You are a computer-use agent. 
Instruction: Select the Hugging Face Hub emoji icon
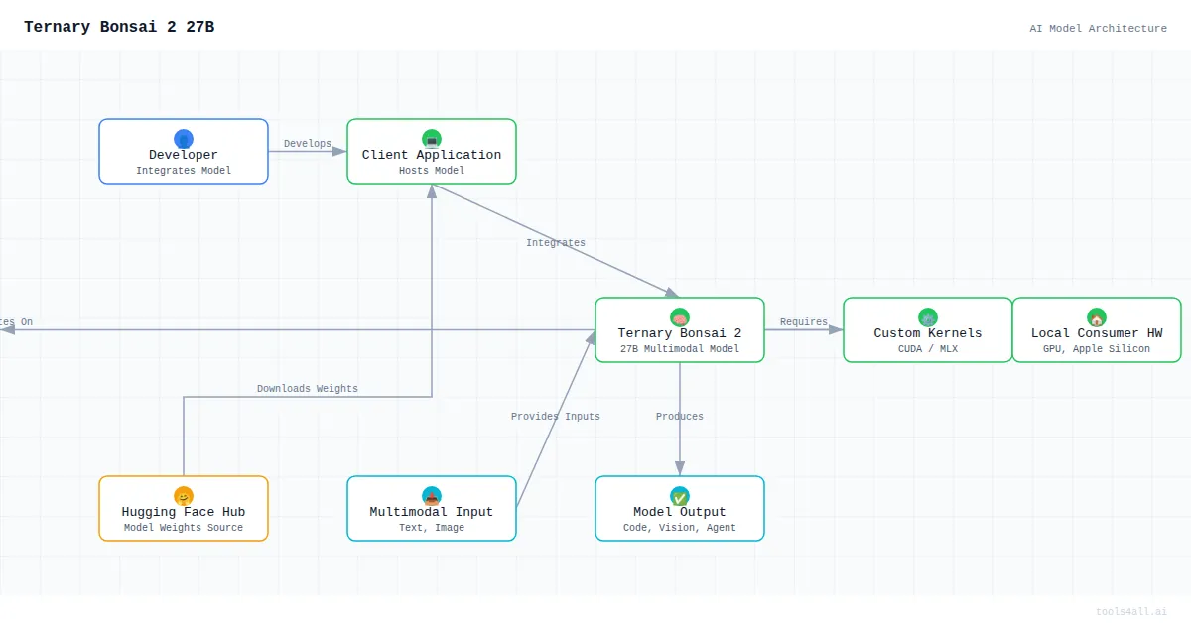pyautogui.click(x=184, y=496)
